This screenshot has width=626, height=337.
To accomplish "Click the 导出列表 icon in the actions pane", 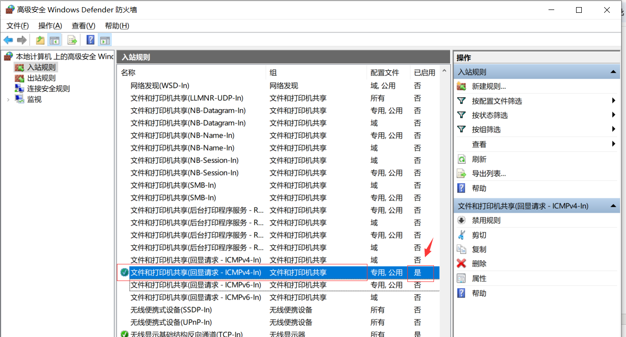I will tap(461, 173).
